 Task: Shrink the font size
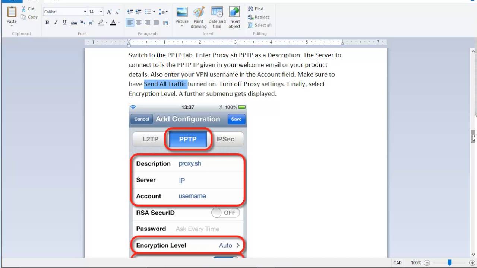[x=117, y=12]
